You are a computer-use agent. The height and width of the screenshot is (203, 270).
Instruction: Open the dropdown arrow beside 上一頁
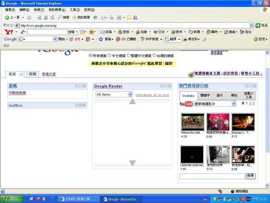pos(23,18)
